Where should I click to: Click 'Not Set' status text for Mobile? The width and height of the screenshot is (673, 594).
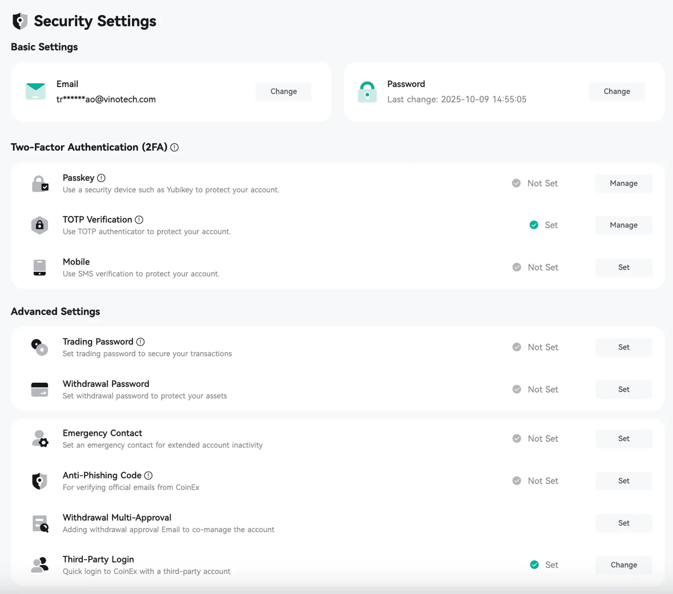pos(543,268)
